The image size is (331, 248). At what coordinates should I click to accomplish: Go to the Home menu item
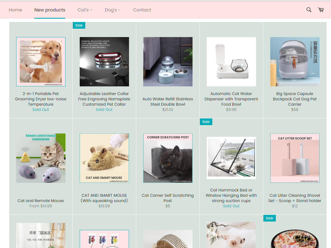pyautogui.click(x=15, y=10)
